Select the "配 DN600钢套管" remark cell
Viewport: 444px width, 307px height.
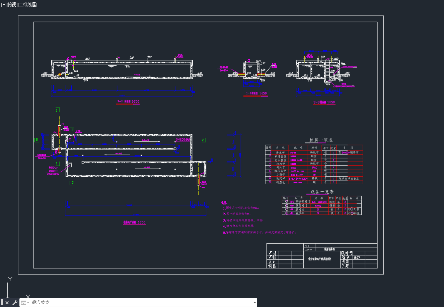point(348,152)
